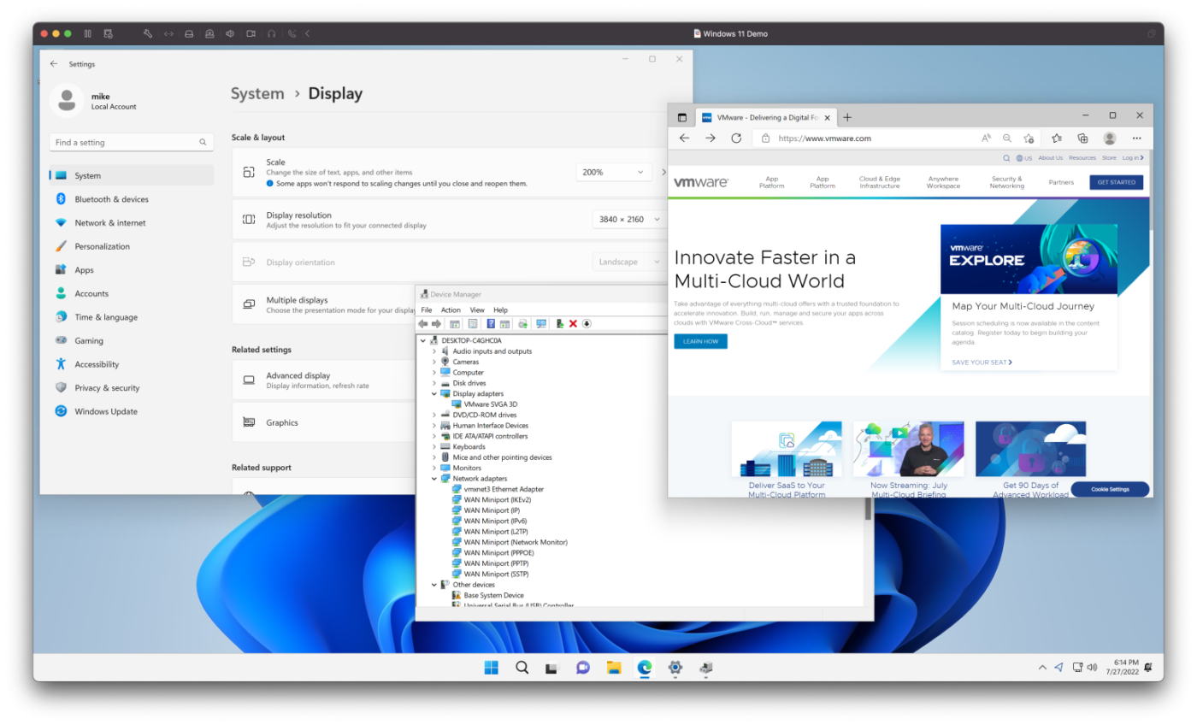
Task: Open the Edge profile avatar icon
Action: coord(1109,138)
